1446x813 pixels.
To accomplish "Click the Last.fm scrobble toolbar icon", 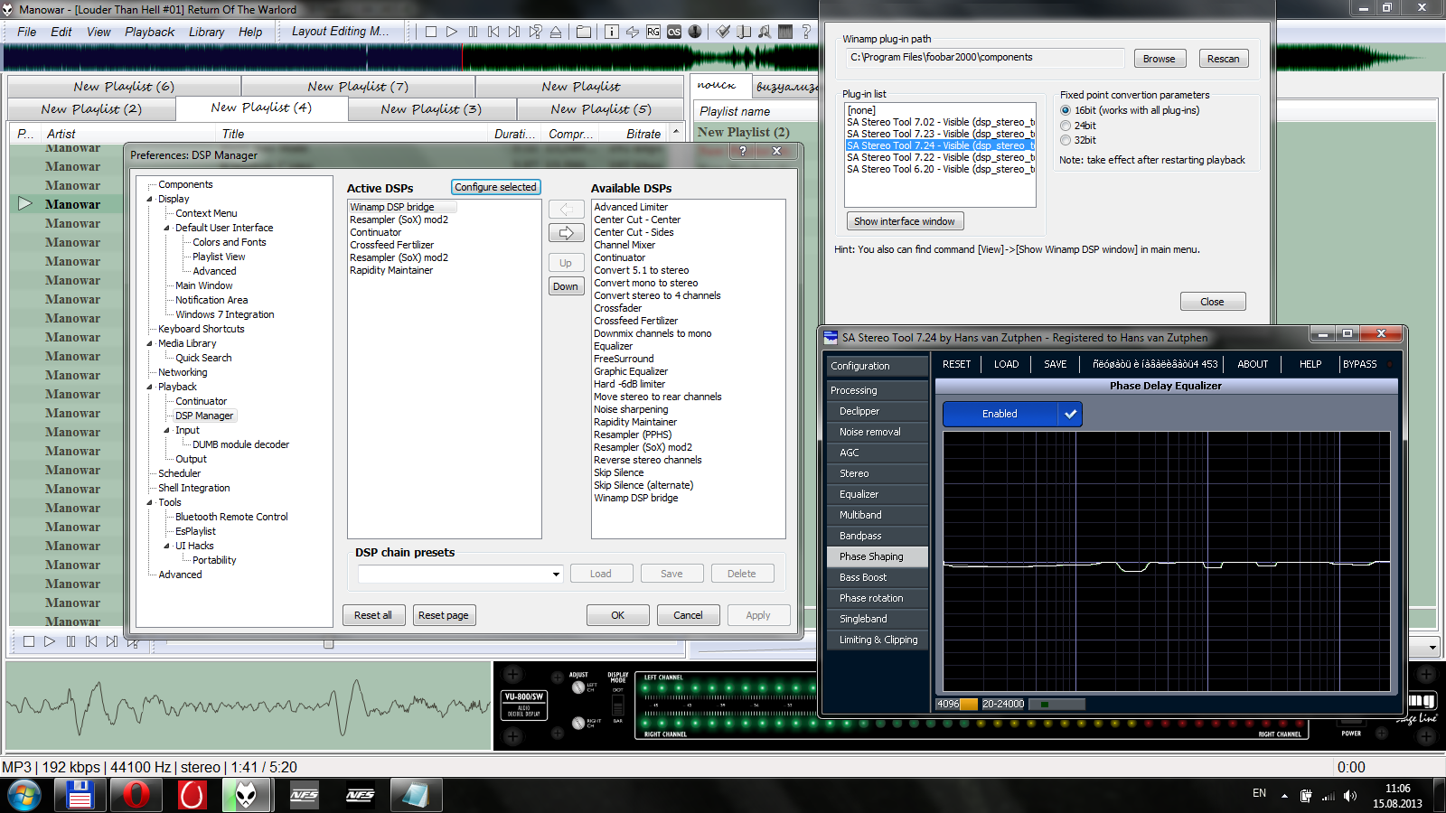I will (674, 32).
